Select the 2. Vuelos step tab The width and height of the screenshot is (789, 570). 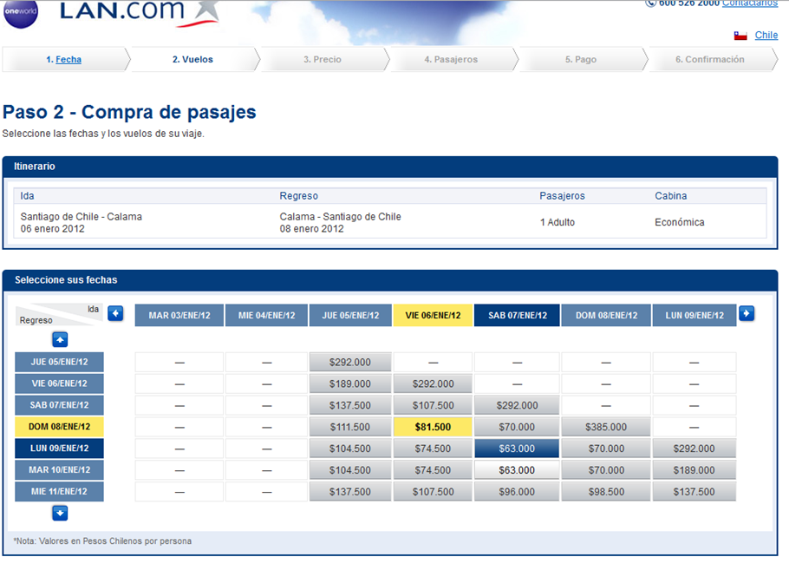point(192,60)
